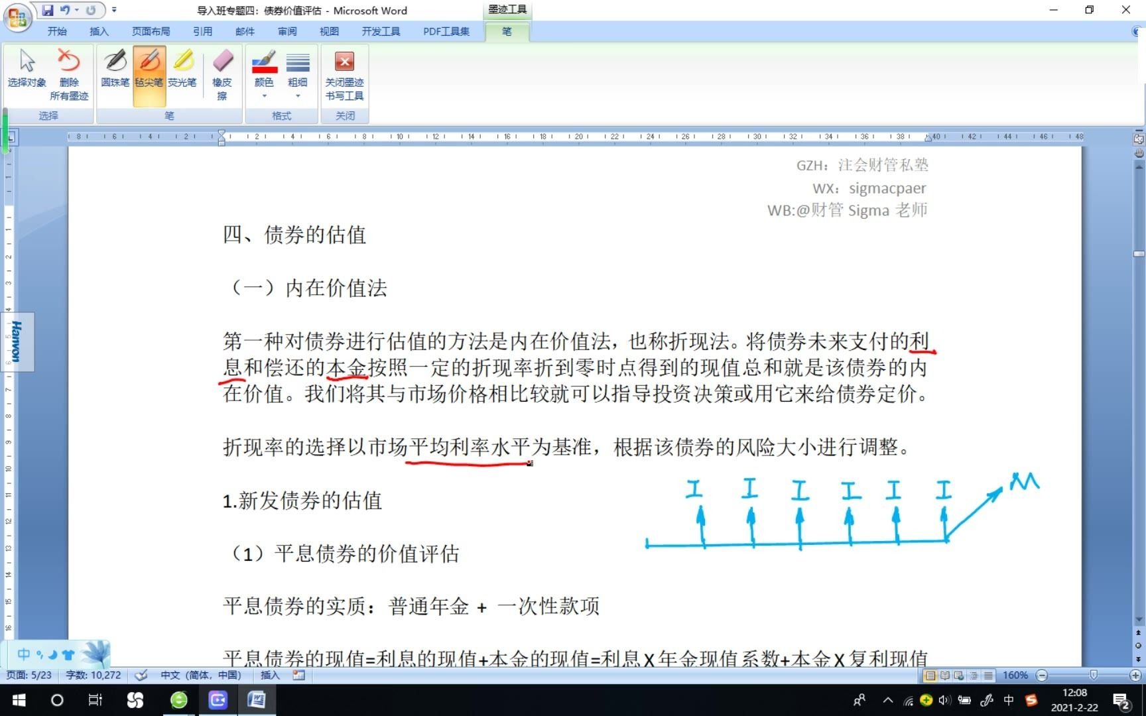
Task: Undo the last ink stroke
Action: (x=65, y=10)
